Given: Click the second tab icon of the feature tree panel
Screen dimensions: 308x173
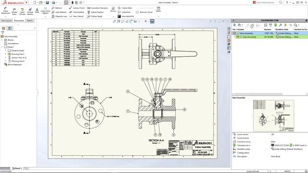Looking at the screenshot, I should (10, 28).
